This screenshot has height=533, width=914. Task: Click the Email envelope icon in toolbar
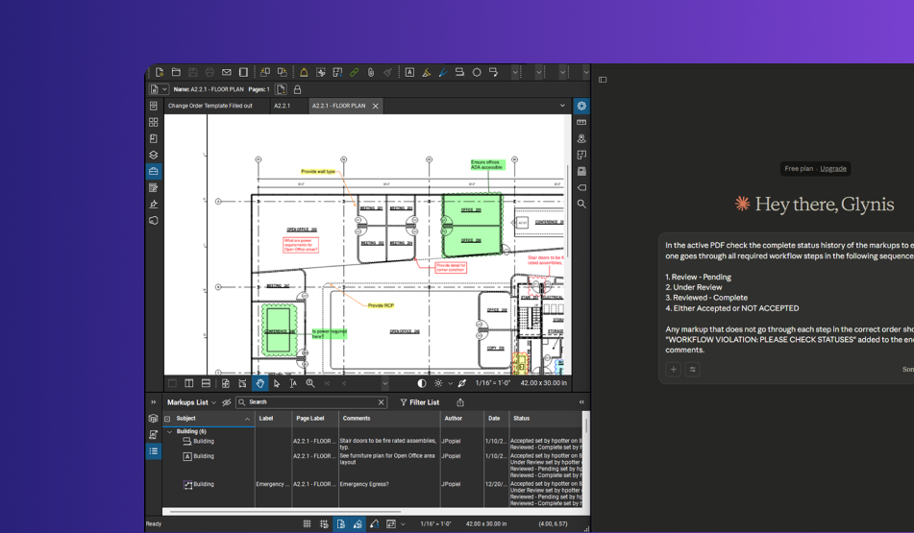pos(227,72)
